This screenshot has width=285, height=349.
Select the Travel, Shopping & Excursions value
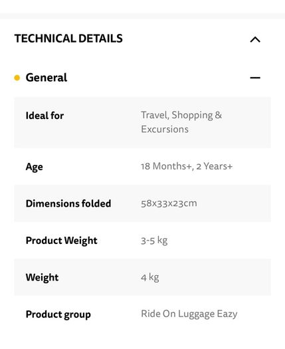click(181, 122)
